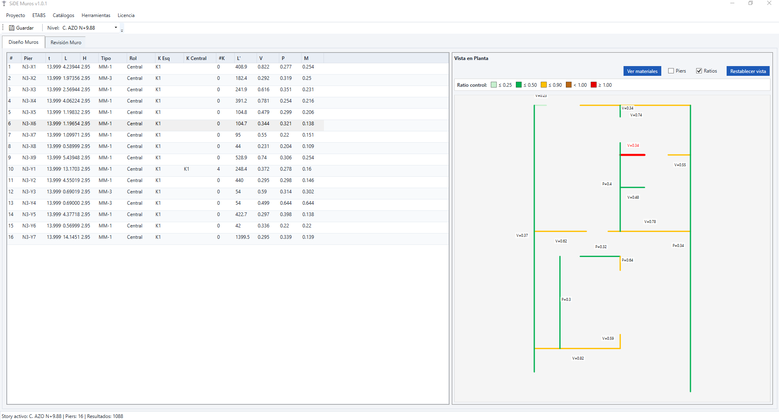This screenshot has height=420, width=779.
Task: Open the Nivel level dropdown
Action: tap(116, 28)
